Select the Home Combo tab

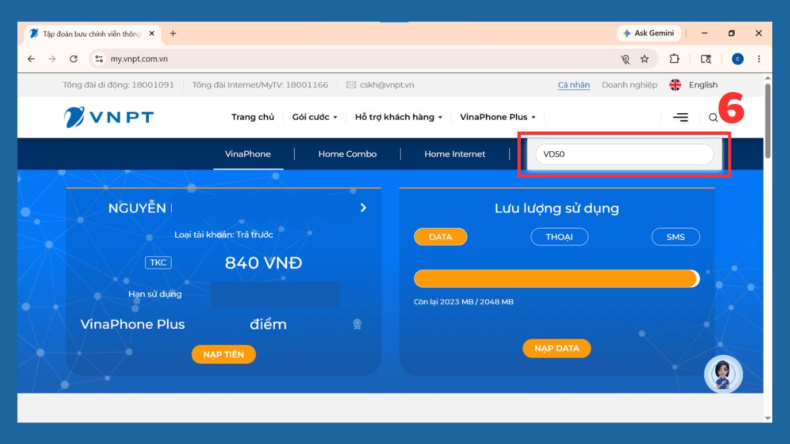348,154
